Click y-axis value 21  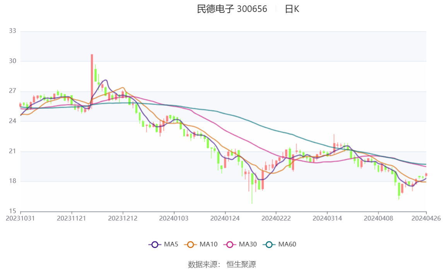(12, 151)
